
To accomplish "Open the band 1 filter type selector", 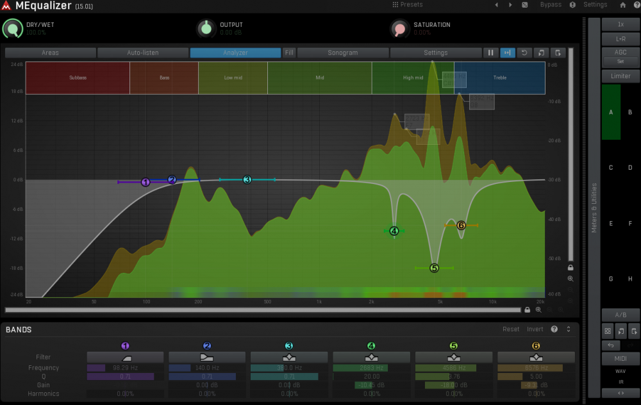I will pos(126,358).
